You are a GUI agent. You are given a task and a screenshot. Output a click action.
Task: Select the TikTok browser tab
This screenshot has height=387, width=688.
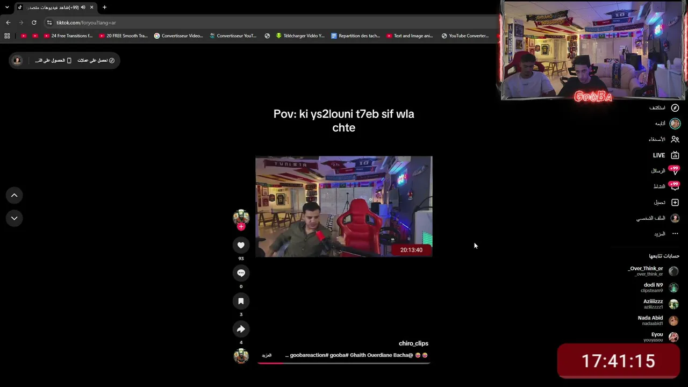point(55,7)
